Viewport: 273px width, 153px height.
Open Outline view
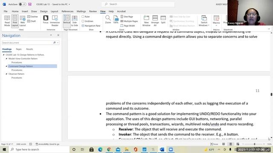click(x=32, y=17)
